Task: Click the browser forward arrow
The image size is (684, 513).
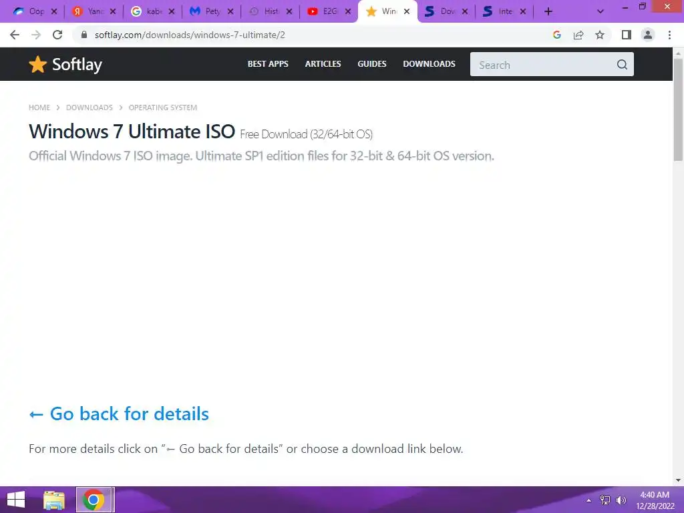Action: point(36,35)
